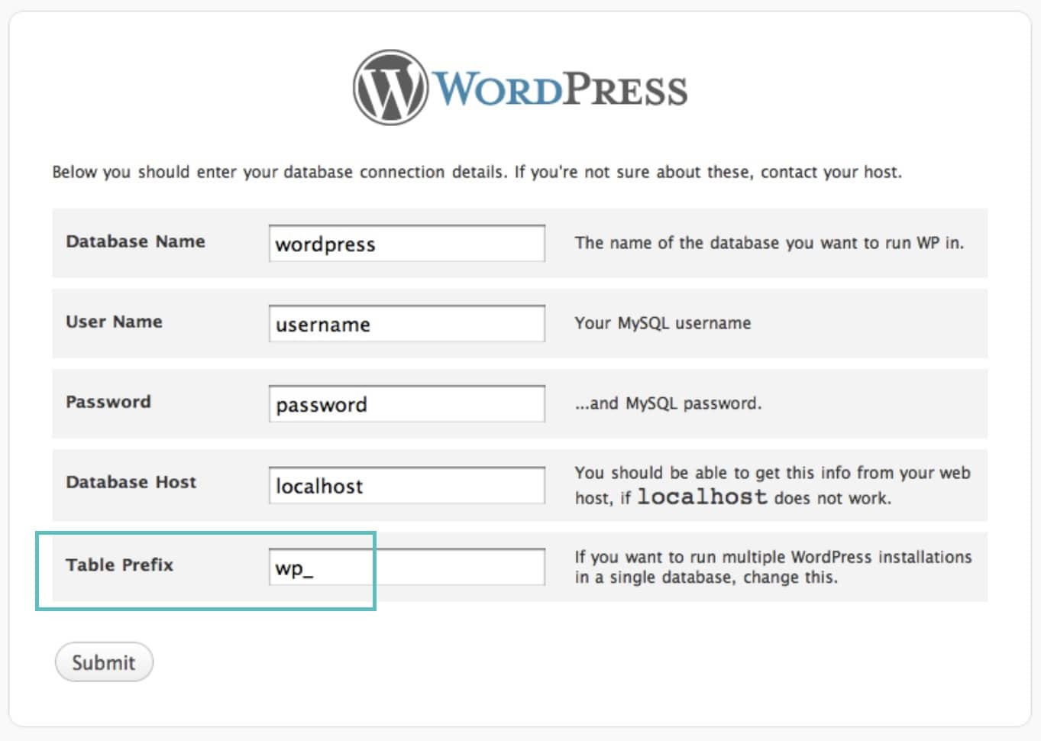The image size is (1041, 741).
Task: Click the Table Prefix input field
Action: [406, 567]
